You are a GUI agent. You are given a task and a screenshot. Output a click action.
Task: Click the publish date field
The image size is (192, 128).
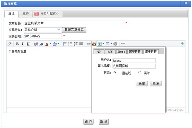click(x=43, y=36)
